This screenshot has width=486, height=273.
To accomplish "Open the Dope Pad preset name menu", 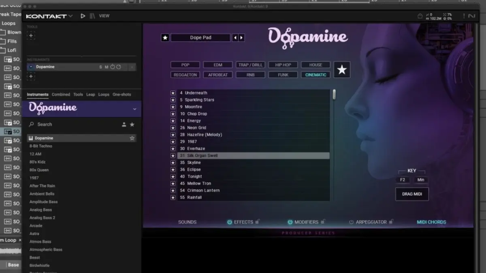I will 200,38.
